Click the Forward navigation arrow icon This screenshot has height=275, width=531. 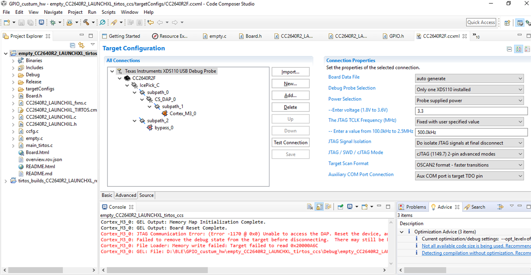click(x=175, y=22)
